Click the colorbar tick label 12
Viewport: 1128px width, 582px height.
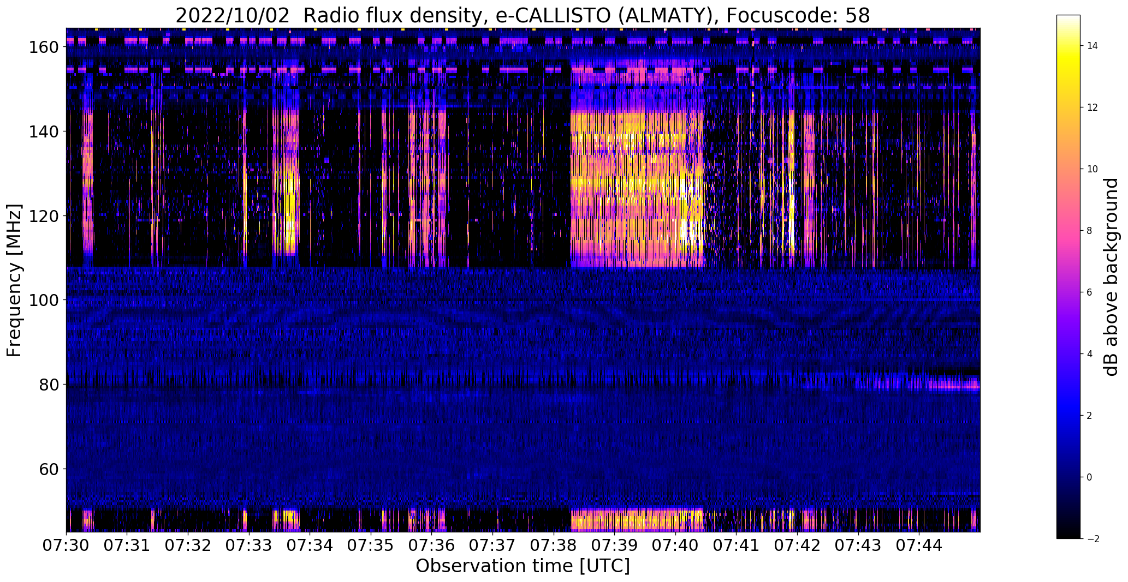[x=1093, y=107]
